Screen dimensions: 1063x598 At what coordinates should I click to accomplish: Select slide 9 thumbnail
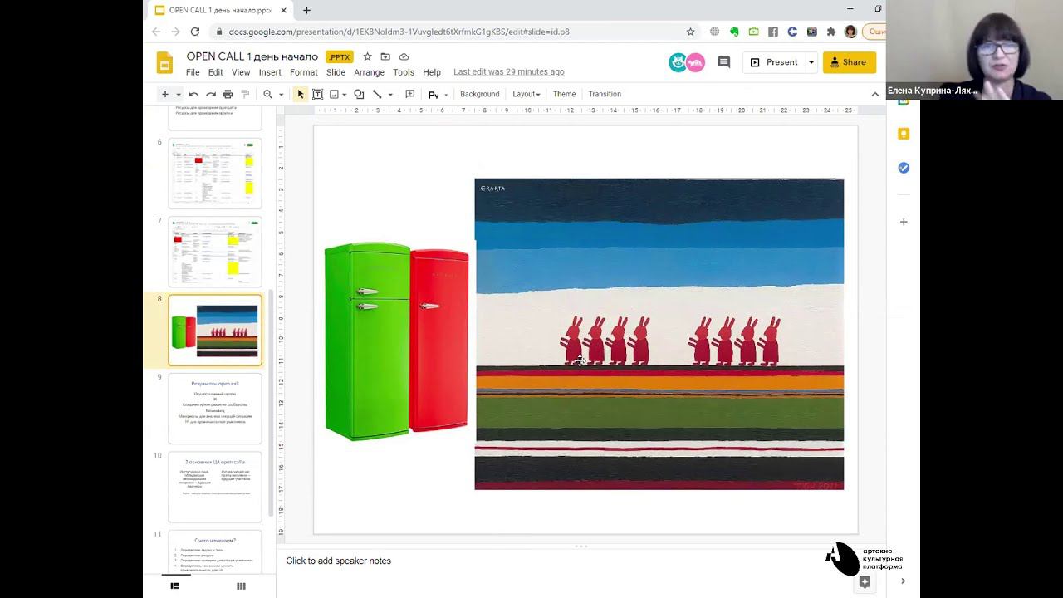215,409
